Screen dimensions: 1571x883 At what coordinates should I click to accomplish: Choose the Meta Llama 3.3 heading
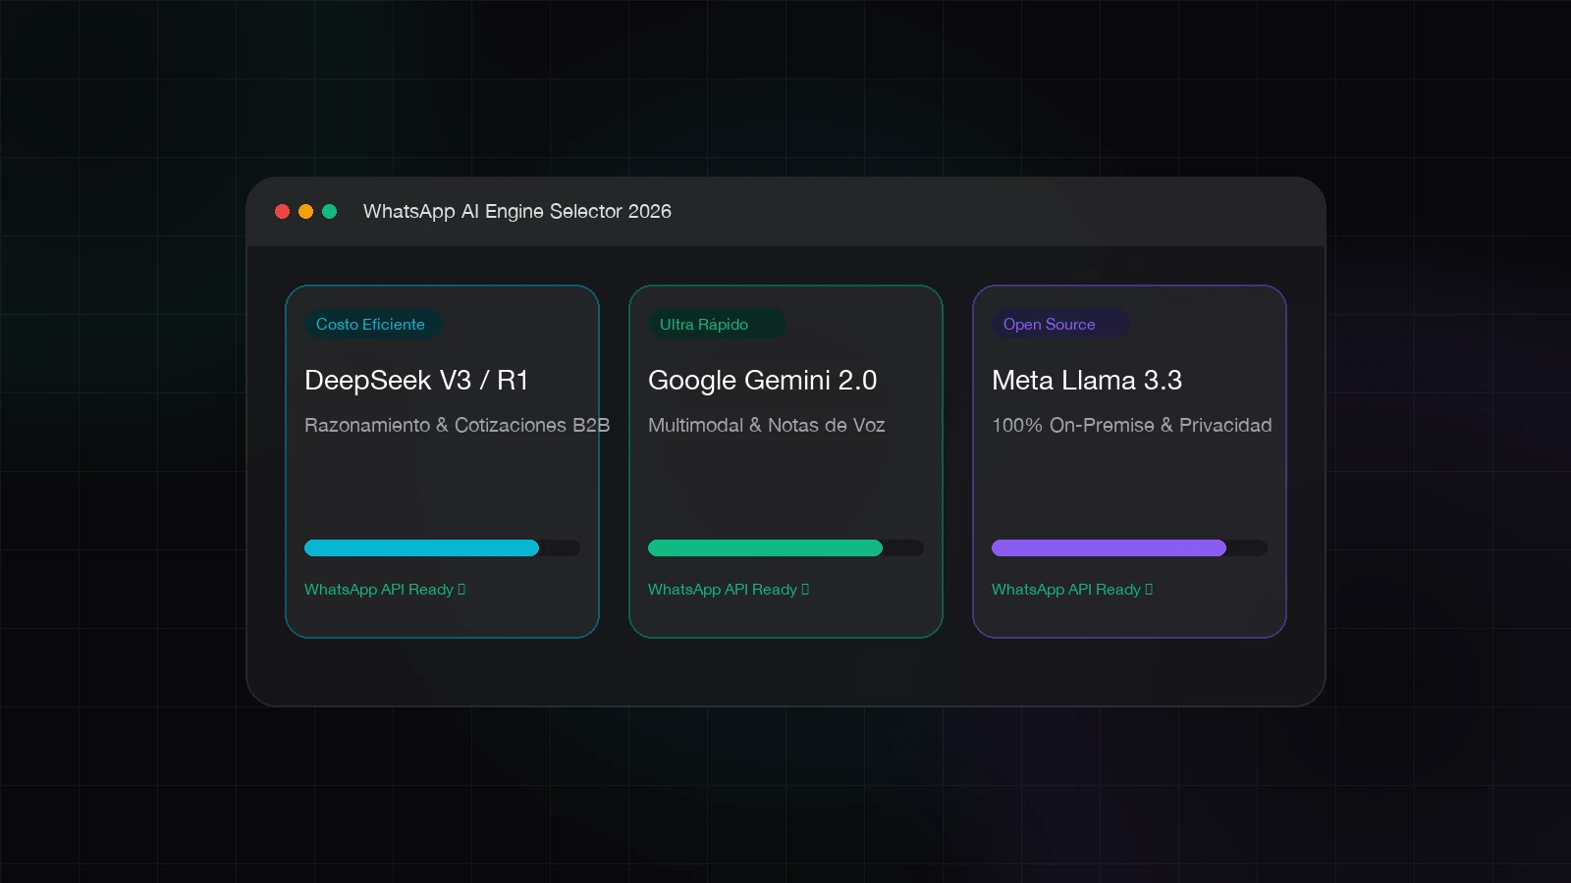tap(1087, 380)
